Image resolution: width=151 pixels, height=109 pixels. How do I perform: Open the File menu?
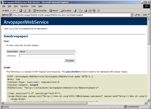point(4,6)
